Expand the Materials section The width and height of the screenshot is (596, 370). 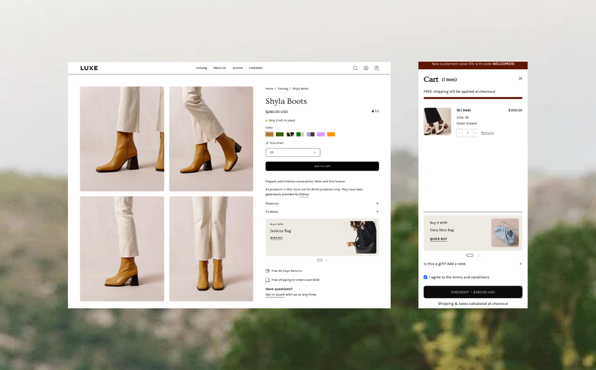coord(377,203)
